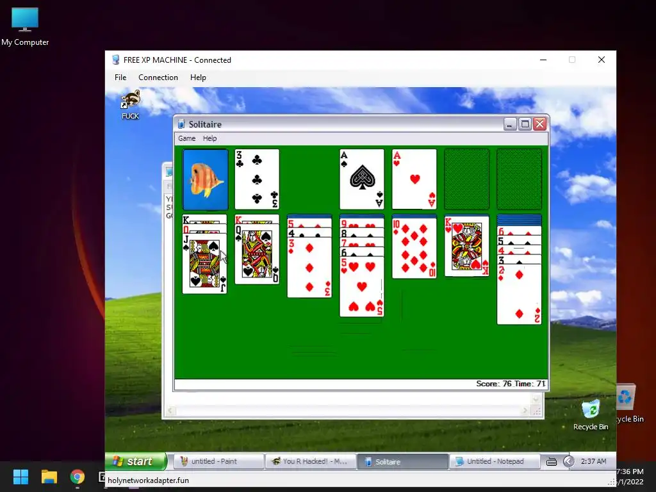
Task: Maximize the Solitaire window
Action: coord(525,124)
